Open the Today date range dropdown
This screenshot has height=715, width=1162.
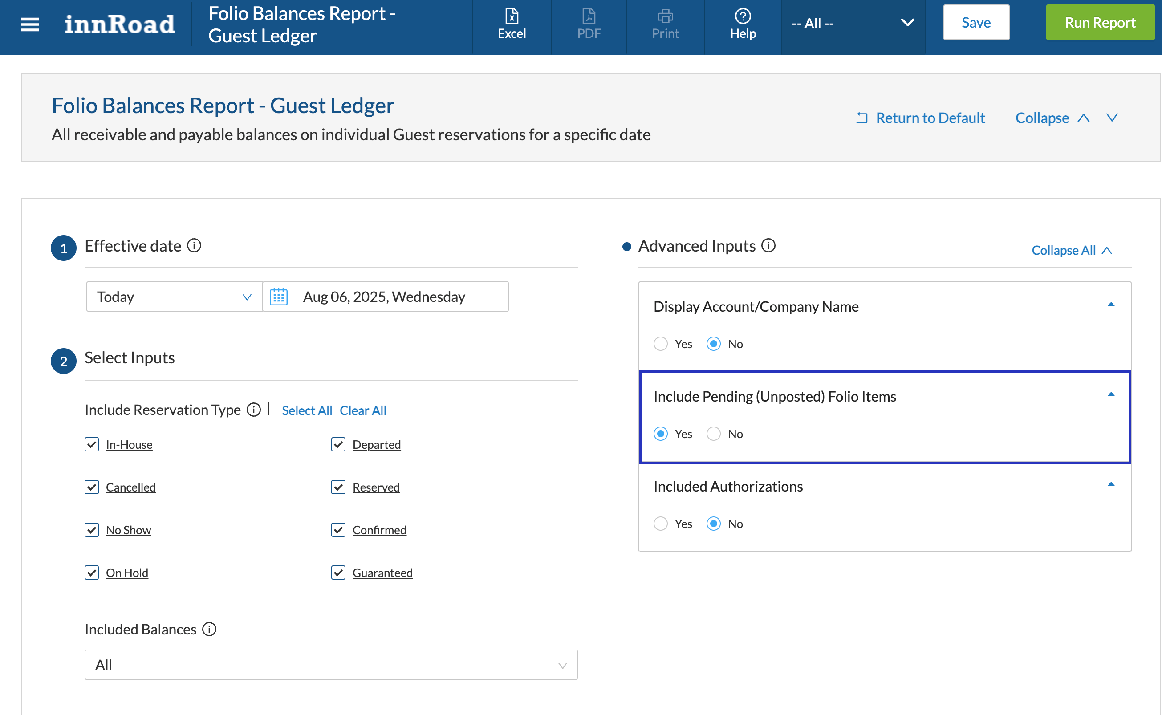[x=174, y=297]
